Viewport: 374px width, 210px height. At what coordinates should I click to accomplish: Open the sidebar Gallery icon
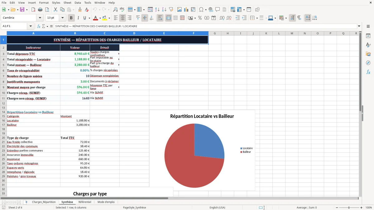pos(368,54)
